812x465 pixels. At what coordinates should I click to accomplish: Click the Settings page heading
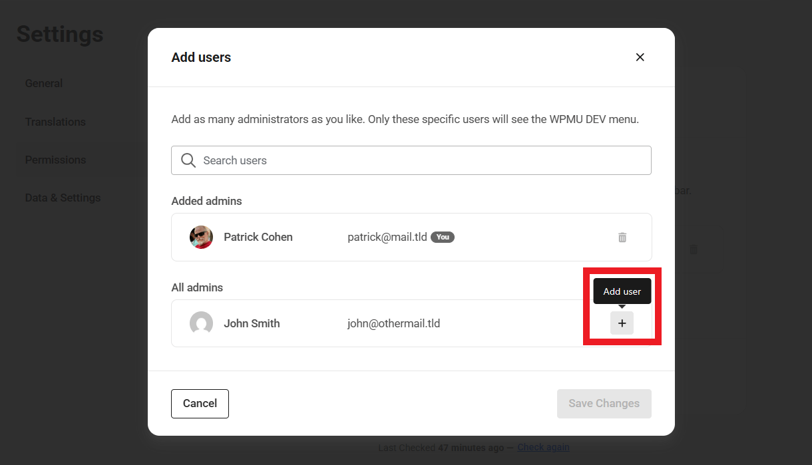coord(60,34)
